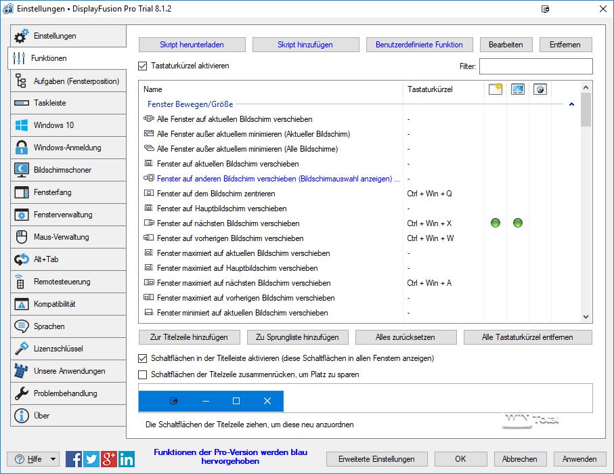This screenshot has width=614, height=474.
Task: Click 'Alles zurücksetzen' button
Action: coord(405,337)
